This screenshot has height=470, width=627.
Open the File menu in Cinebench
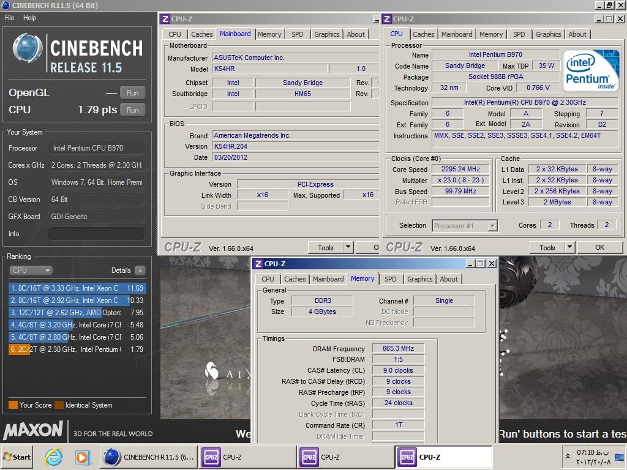[10, 18]
